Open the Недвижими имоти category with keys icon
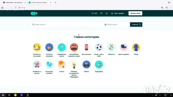Viewport: 173px width, 97px height. click(62, 50)
